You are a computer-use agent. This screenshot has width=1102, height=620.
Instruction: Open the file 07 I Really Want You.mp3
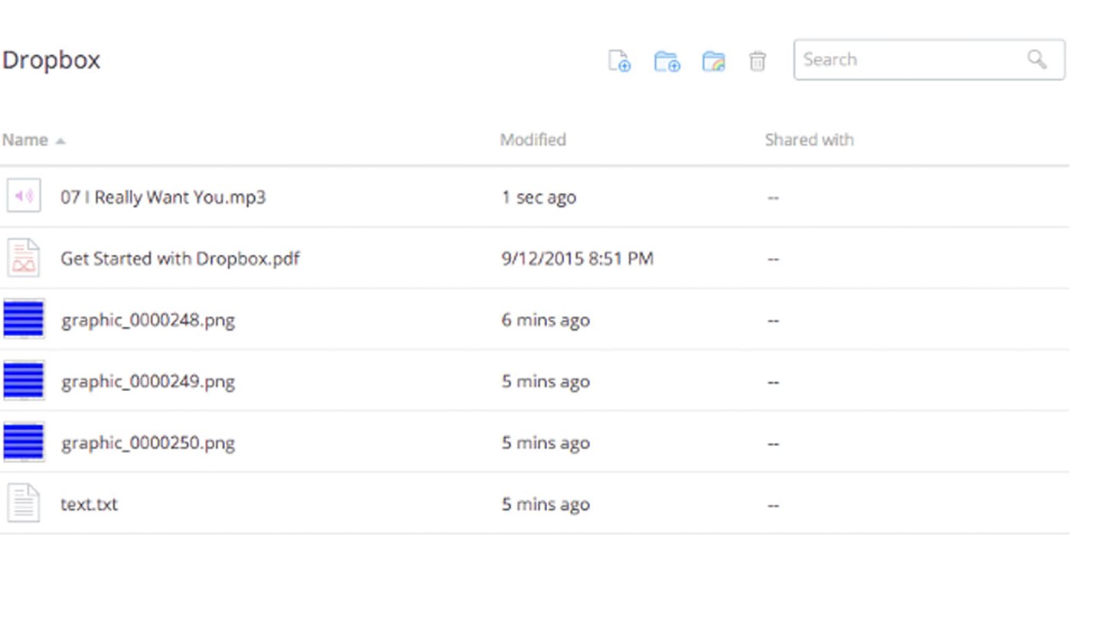tap(164, 197)
